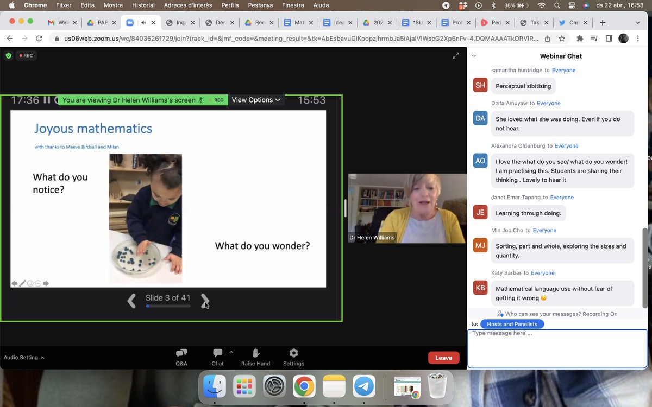Mute audio on the Zoom tab
This screenshot has height=407, width=652.
(x=143, y=23)
